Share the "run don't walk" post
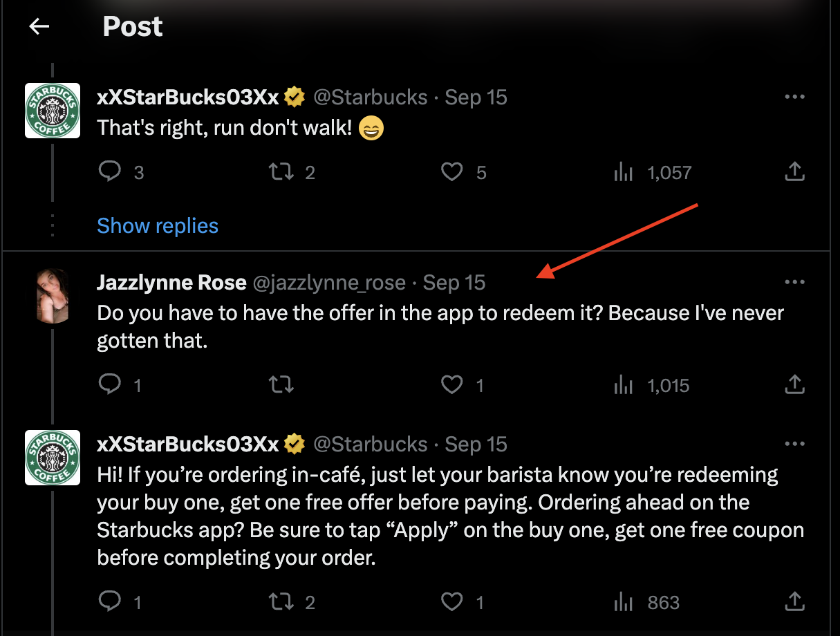 coord(795,171)
